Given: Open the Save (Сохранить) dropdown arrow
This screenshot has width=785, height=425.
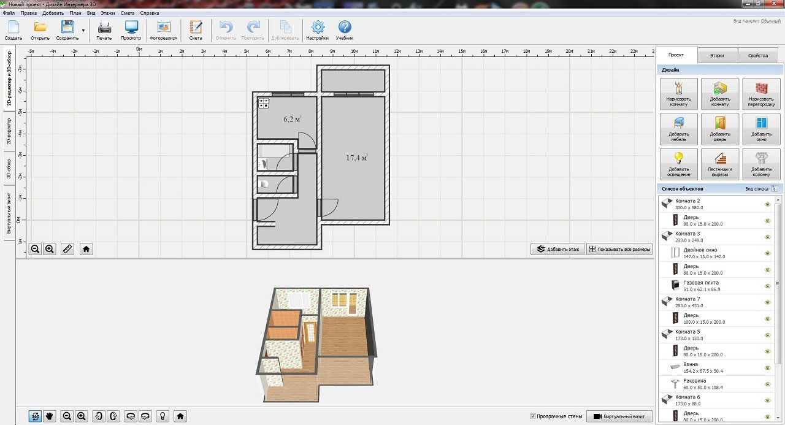Looking at the screenshot, I should click(83, 30).
